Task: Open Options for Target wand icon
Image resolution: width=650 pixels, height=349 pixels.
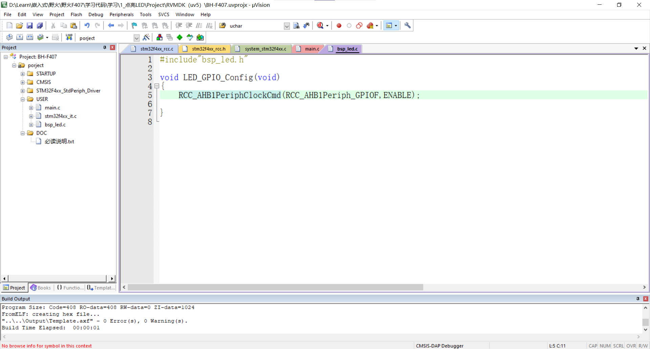Action: 146,37
